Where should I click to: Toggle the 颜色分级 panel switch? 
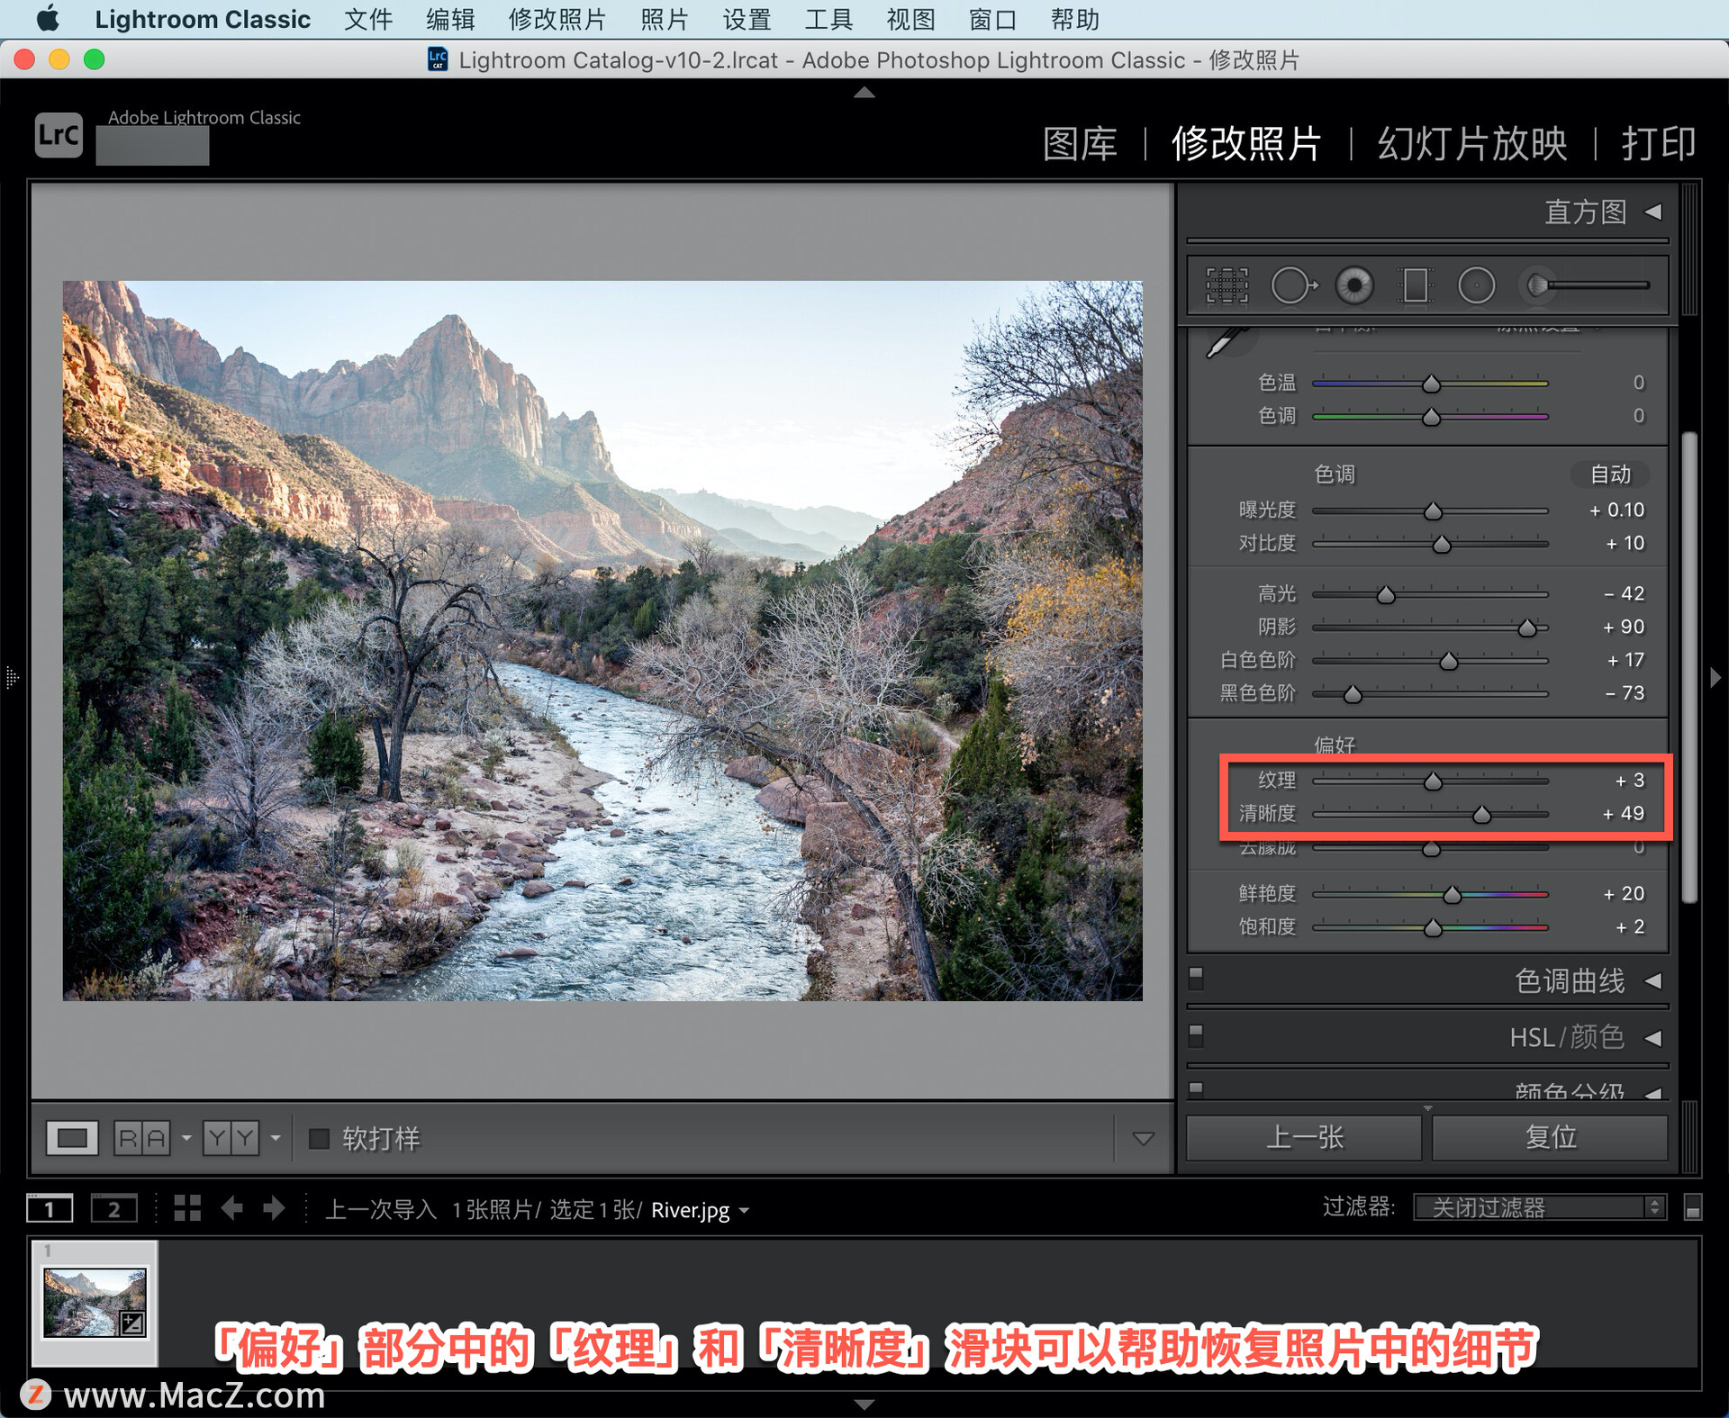[1196, 1088]
